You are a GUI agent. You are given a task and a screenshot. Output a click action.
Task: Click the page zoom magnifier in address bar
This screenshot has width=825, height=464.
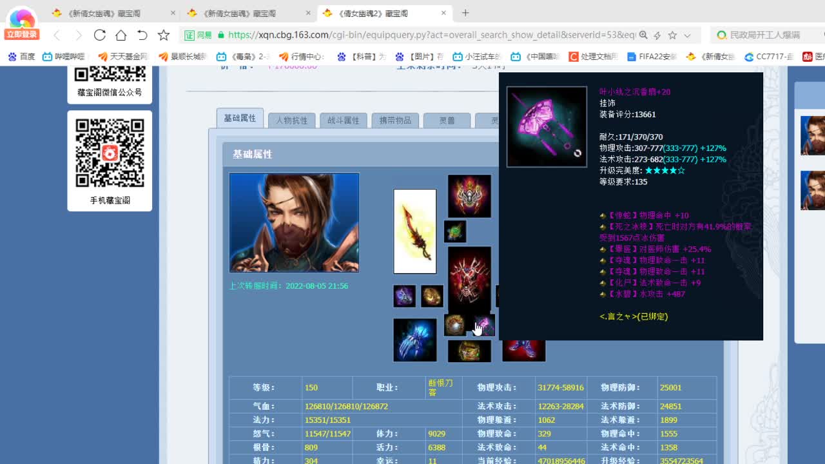tap(645, 36)
